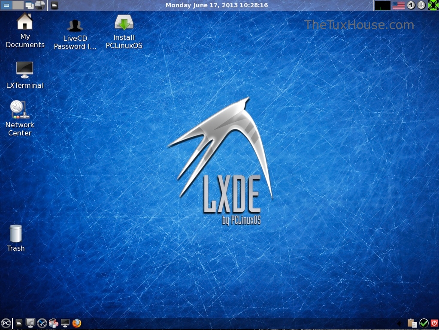The image size is (439, 330).
Task: Open the clipboard manager tray icon
Action: [x=412, y=323]
